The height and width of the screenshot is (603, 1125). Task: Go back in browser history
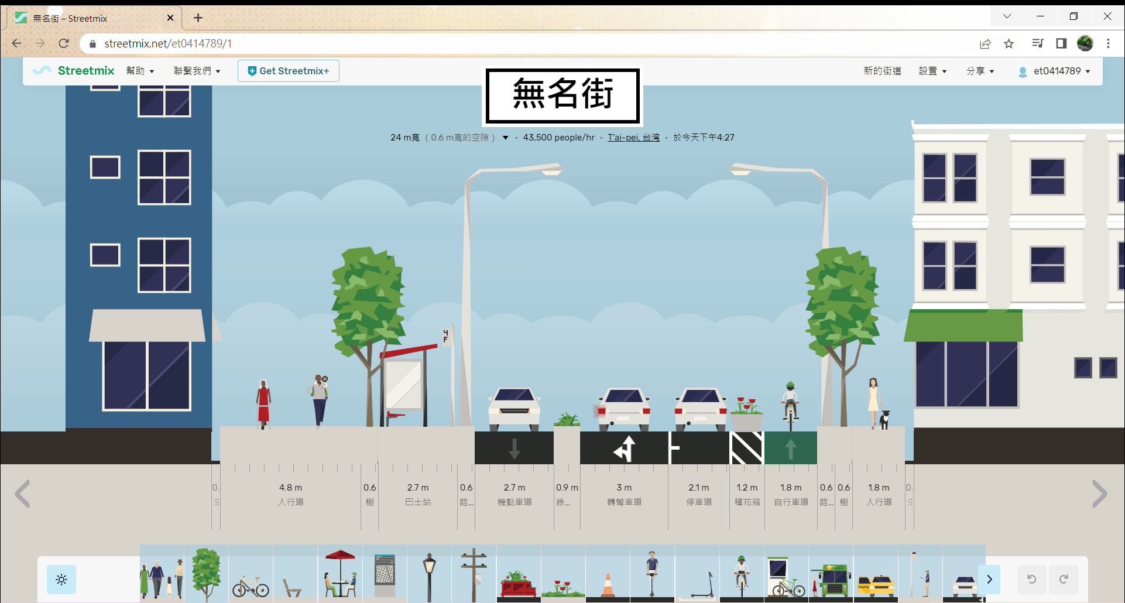point(16,43)
